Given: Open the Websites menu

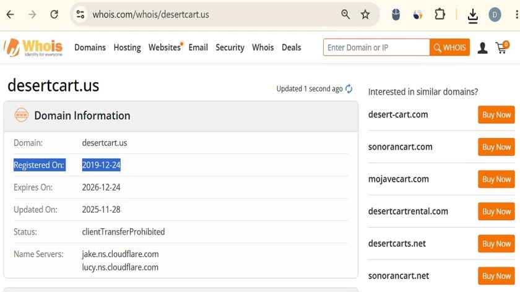Looking at the screenshot, I should [165, 48].
